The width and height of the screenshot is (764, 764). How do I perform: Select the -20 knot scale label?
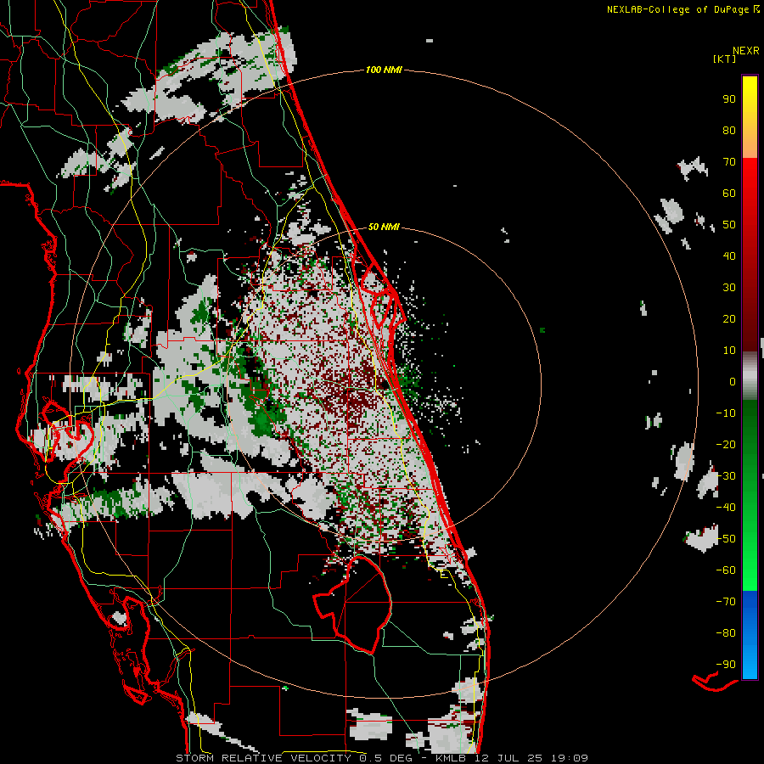pos(726,444)
